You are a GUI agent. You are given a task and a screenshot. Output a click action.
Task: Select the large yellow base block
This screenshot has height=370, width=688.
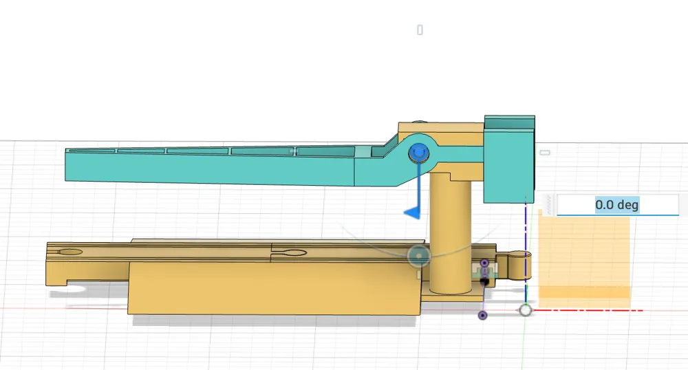pos(275,288)
